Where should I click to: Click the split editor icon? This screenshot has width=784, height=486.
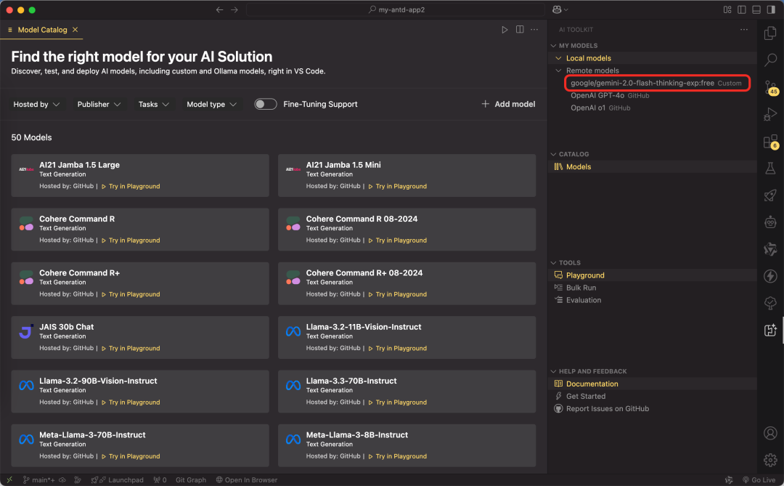click(520, 30)
